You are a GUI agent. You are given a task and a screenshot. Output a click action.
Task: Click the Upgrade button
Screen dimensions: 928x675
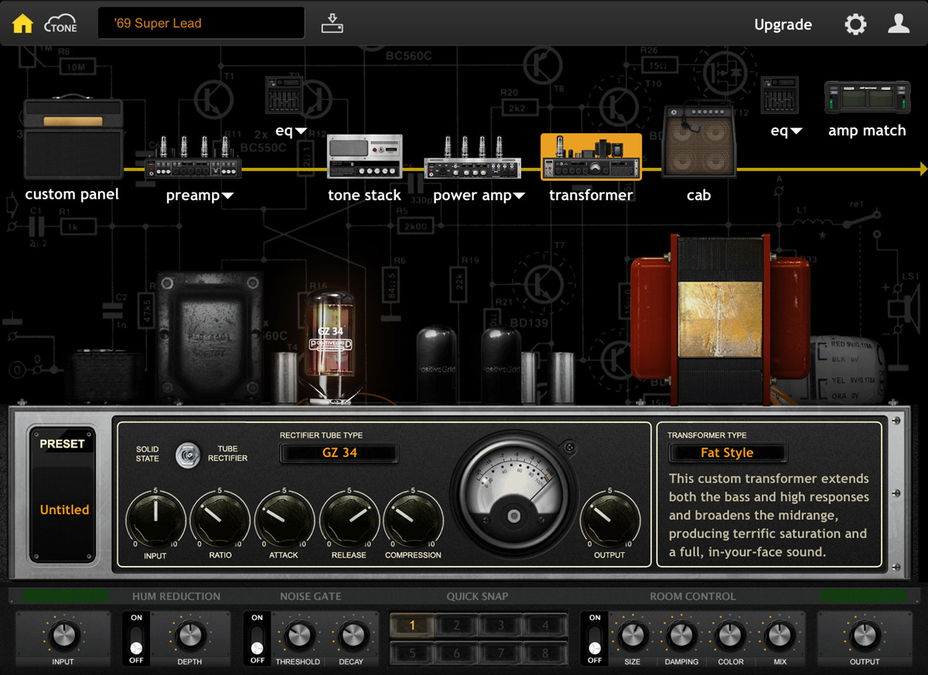pos(783,25)
